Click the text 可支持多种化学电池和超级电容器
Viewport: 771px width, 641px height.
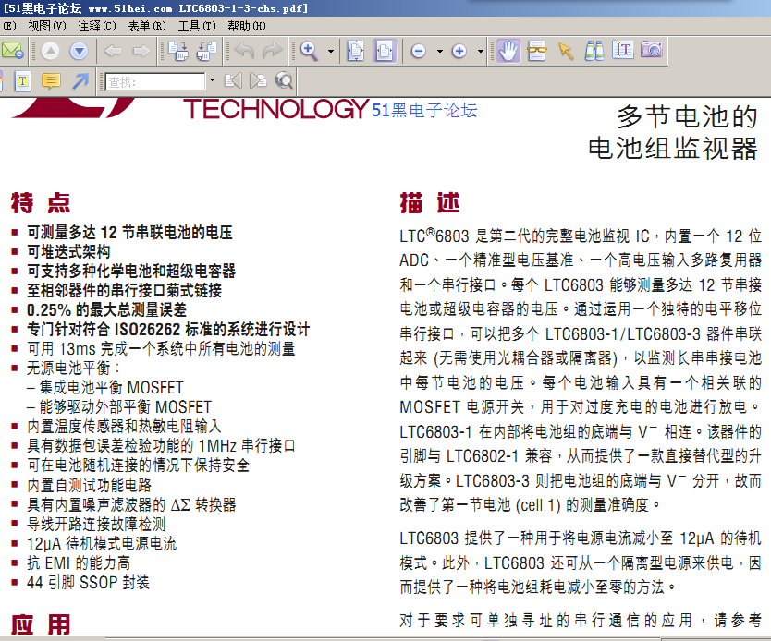[x=131, y=272]
